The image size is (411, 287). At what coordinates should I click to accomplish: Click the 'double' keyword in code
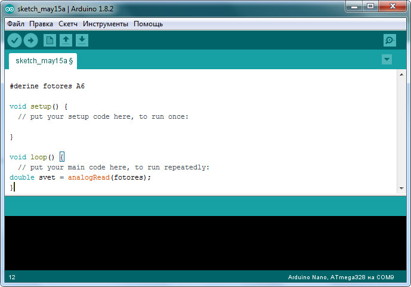(x=22, y=177)
